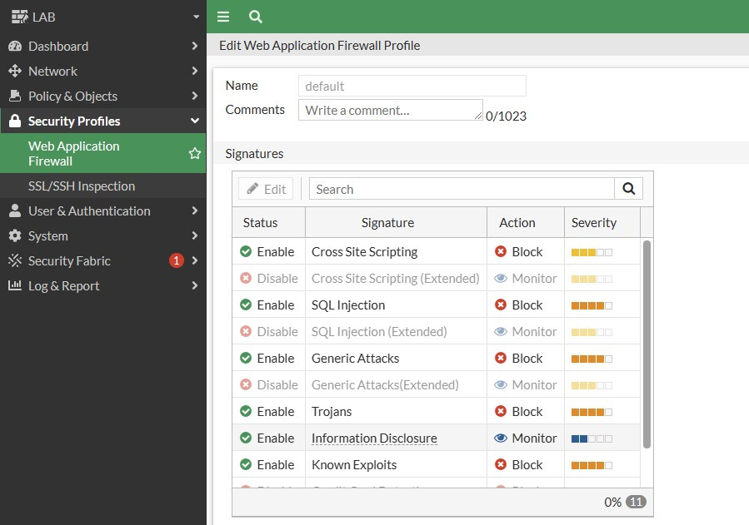Open the Log & Report menu
The image size is (749, 525).
point(102,285)
